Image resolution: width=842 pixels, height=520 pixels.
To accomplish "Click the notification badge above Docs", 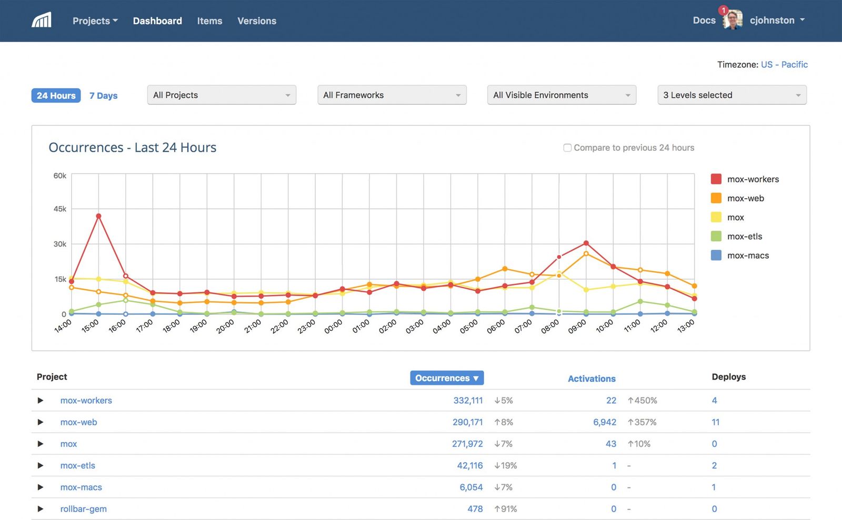I will (x=725, y=9).
